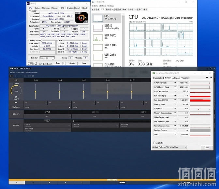The width and height of the screenshot is (219, 189).
Task: Click the core 4 clock slider handle
Action: tap(108, 92)
